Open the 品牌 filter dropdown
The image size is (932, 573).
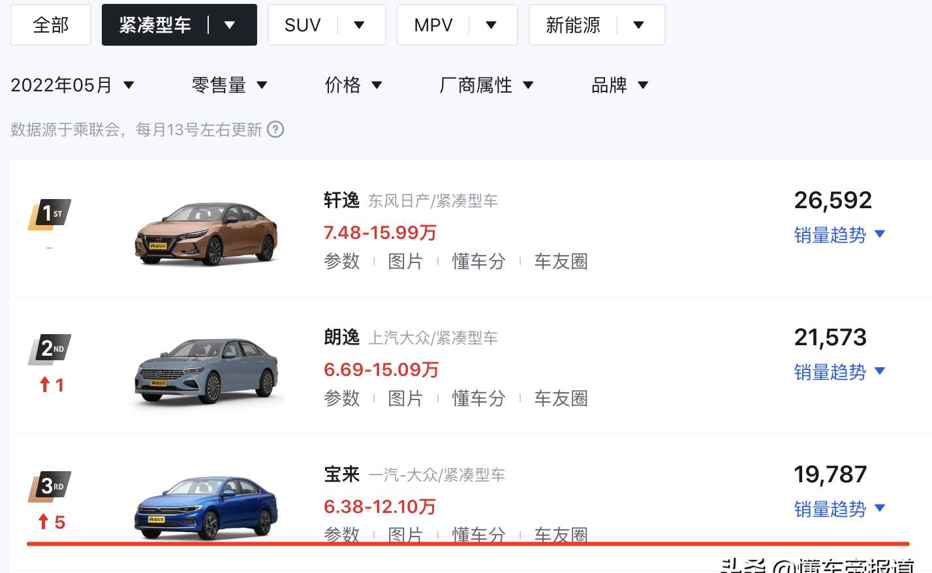pos(619,85)
